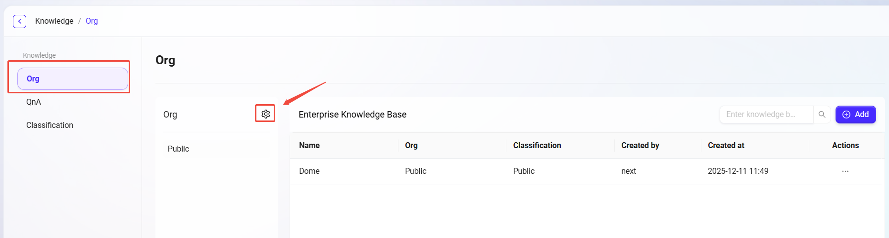Image resolution: width=889 pixels, height=238 pixels.
Task: Click the Name column header
Action: pos(309,146)
